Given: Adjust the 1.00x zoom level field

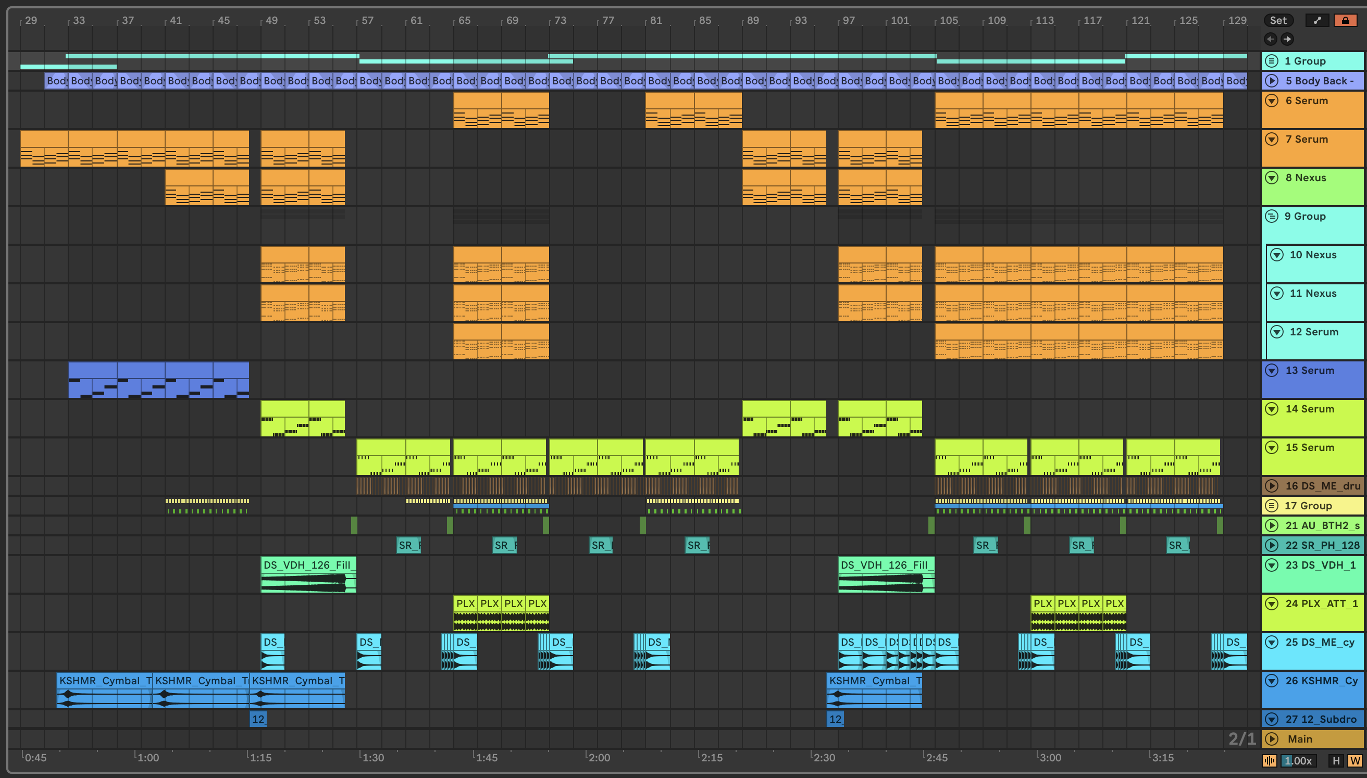Looking at the screenshot, I should click(1299, 760).
